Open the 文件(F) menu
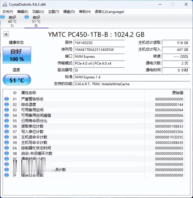This screenshot has width=193, height=198. [x=8, y=12]
